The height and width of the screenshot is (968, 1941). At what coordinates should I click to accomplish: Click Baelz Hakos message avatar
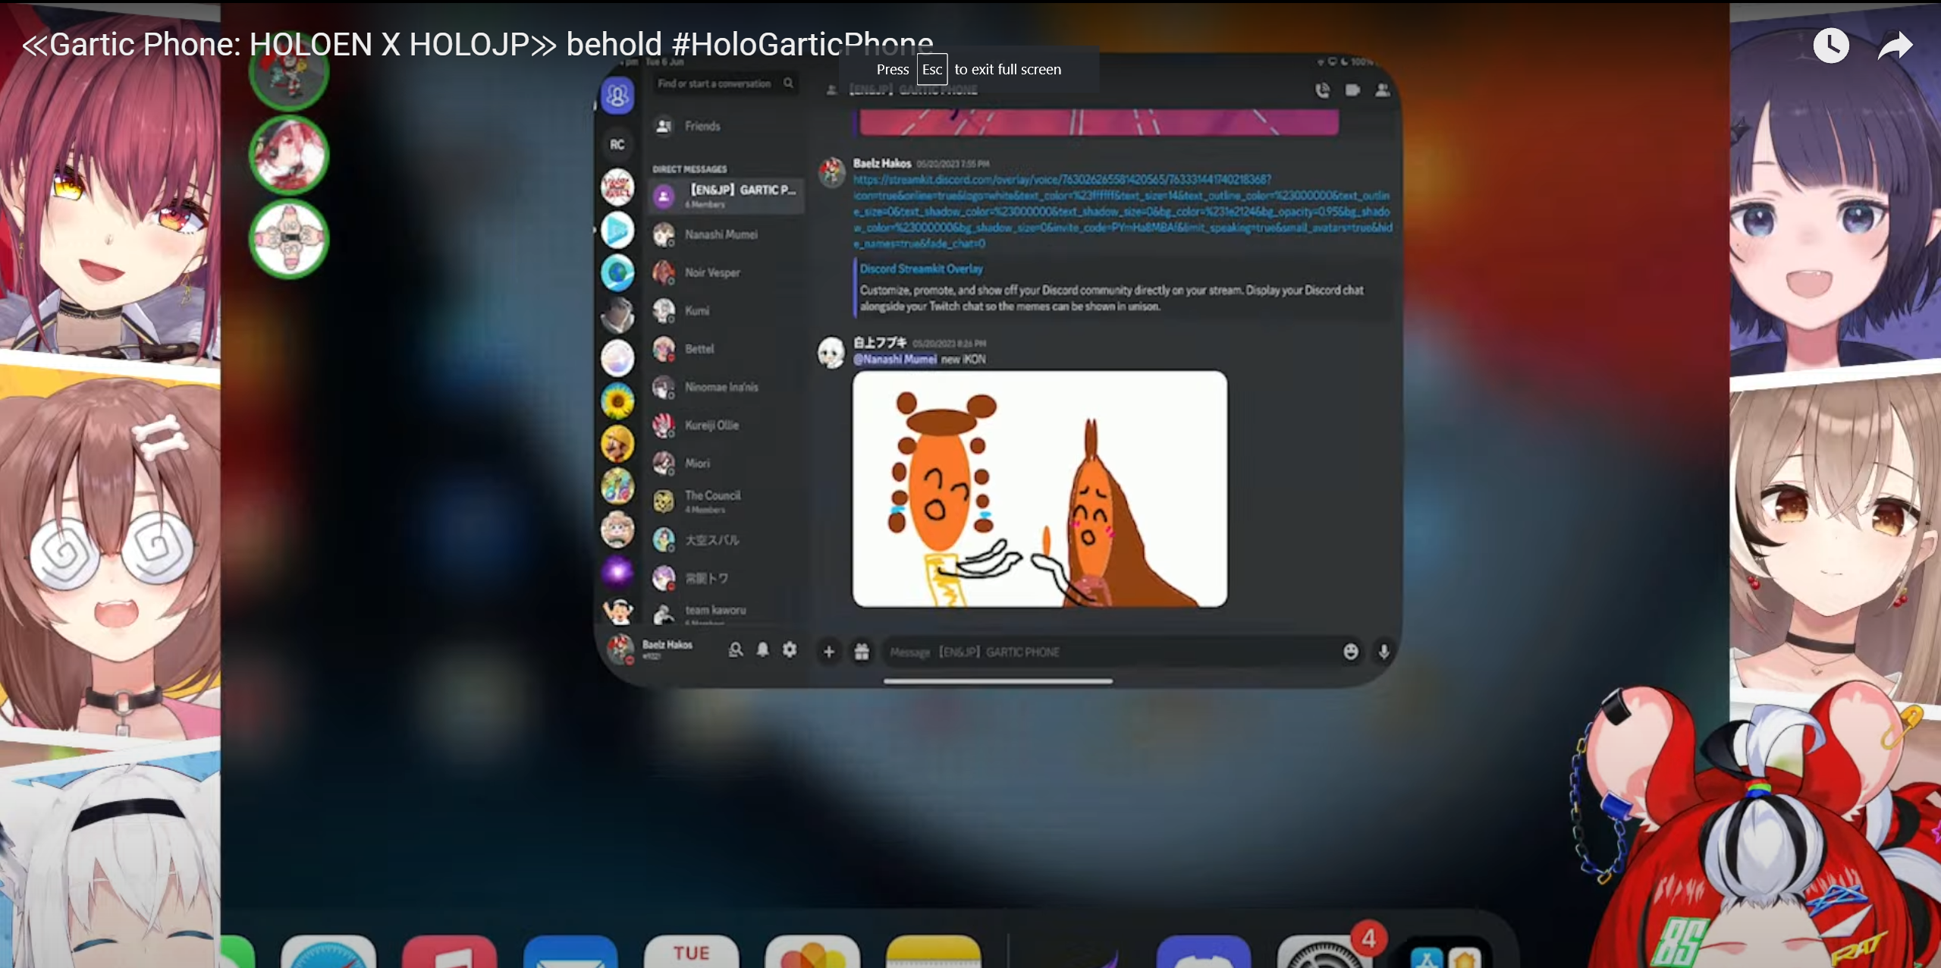831,172
